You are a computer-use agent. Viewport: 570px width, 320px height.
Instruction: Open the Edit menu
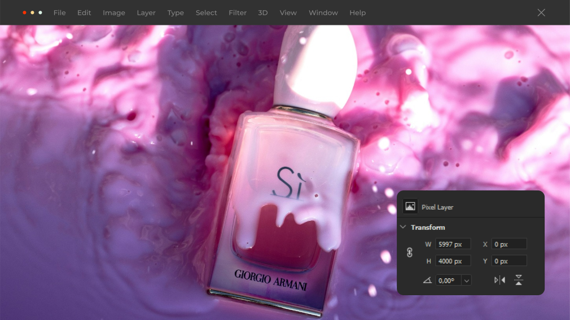point(84,13)
